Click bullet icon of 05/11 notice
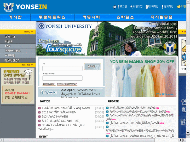Screen dimensions: 190x142 39,108
